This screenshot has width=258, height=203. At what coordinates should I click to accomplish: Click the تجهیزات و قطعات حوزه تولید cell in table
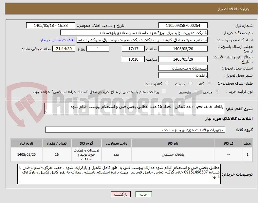pos(86,154)
